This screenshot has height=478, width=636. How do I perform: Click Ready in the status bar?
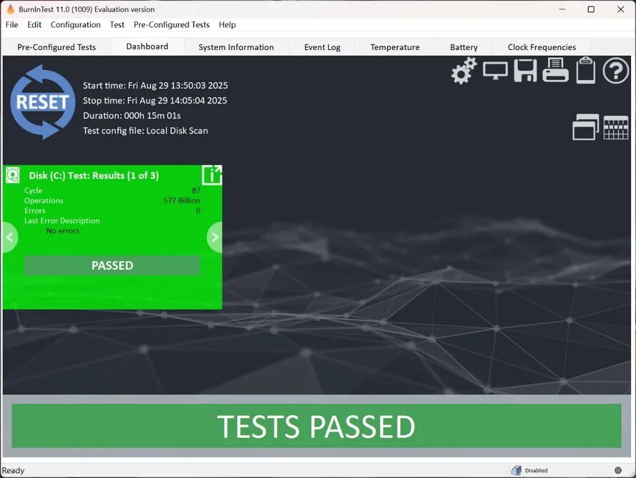[13, 470]
